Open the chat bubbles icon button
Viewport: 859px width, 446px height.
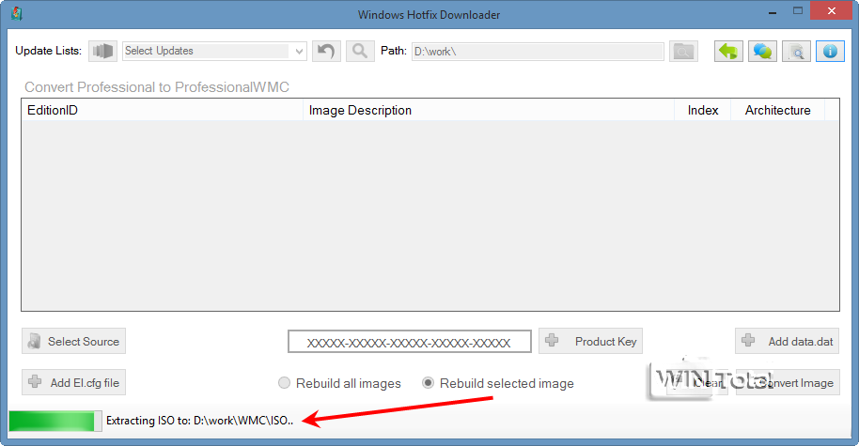pyautogui.click(x=762, y=52)
